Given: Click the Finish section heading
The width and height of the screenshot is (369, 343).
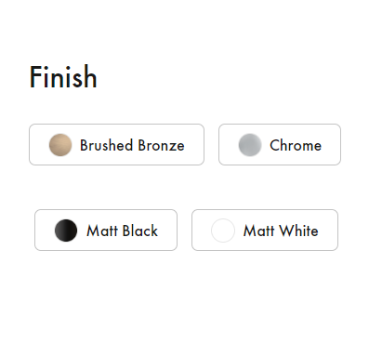Looking at the screenshot, I should 63,76.
